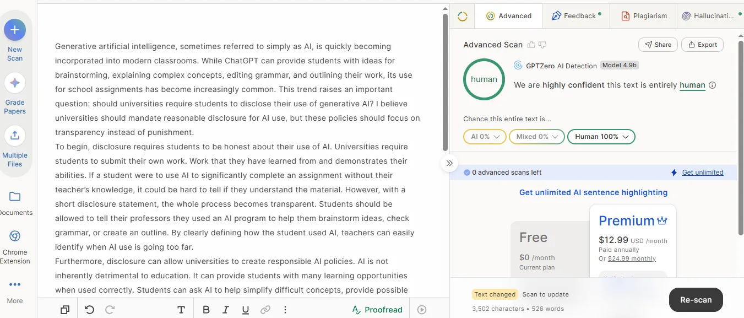Expand the Mixed 0% dropdown
This screenshot has width=744, height=318.
pos(537,136)
